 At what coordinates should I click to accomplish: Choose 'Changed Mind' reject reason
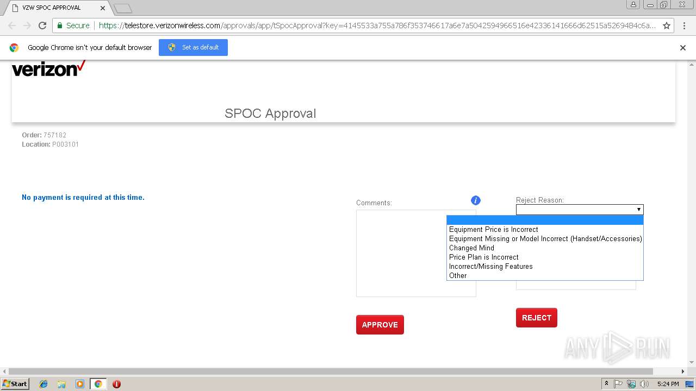tap(545, 248)
